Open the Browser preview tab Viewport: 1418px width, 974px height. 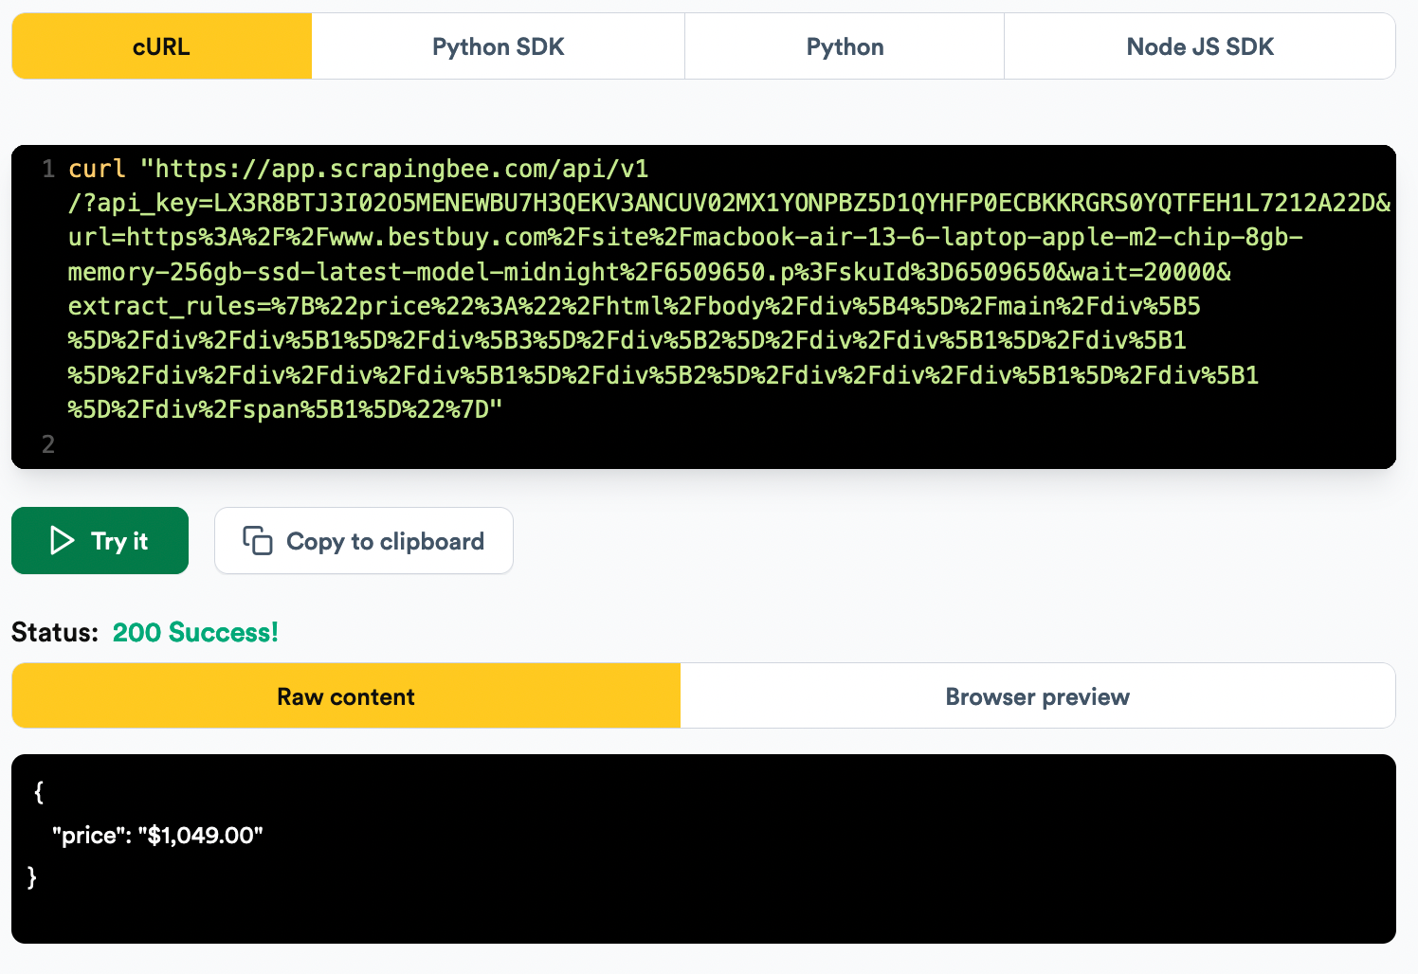point(1037,695)
